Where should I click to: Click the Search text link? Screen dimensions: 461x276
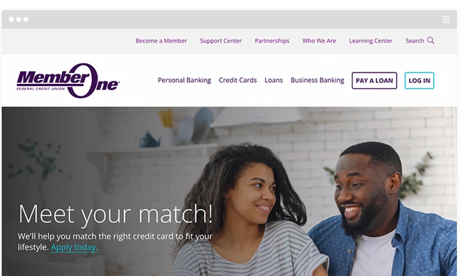[415, 41]
